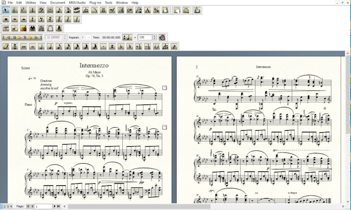351x210 pixels.
Task: Select the lower half step tool
Action: [x=148, y=46]
